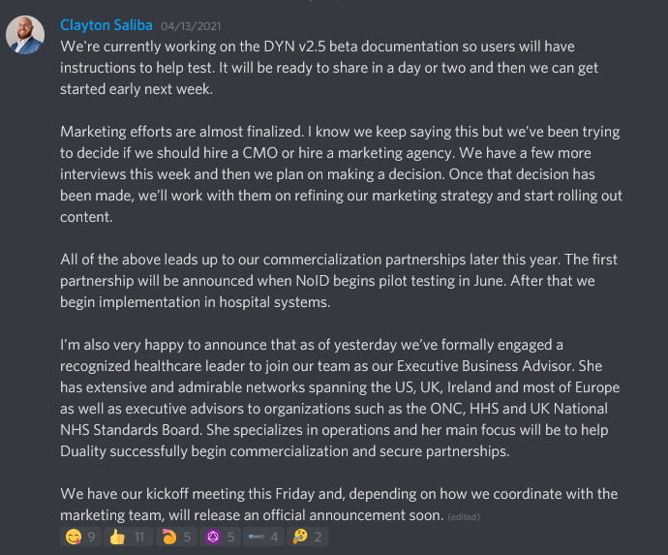Click the count 11 on thumbs up reaction
The image size is (668, 555).
(x=139, y=538)
